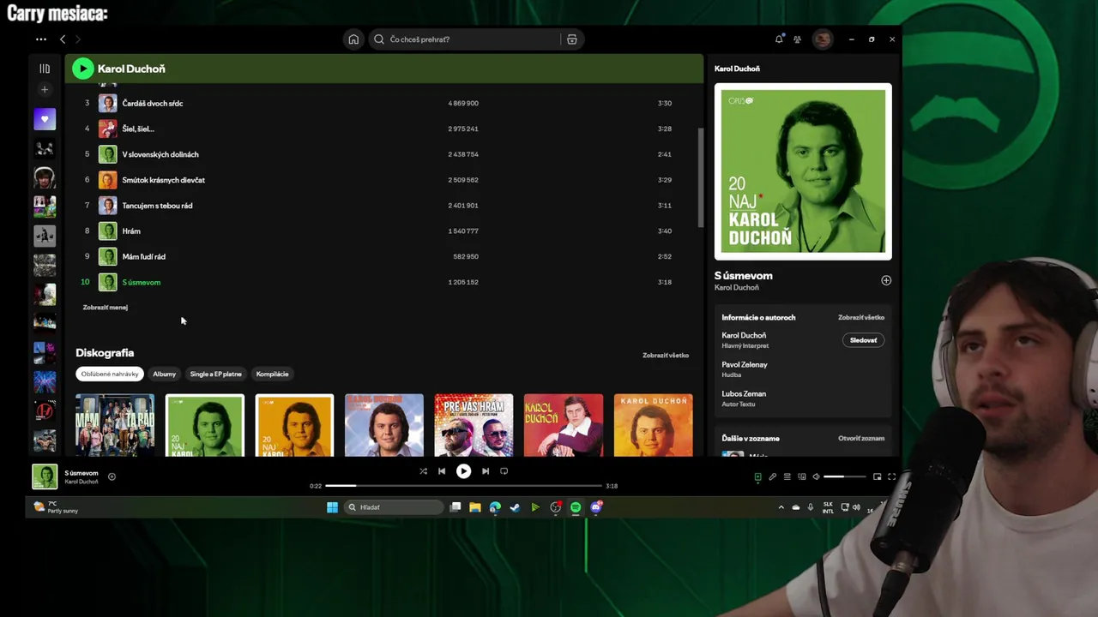
Task: Open the mini player icon
Action: tap(877, 476)
